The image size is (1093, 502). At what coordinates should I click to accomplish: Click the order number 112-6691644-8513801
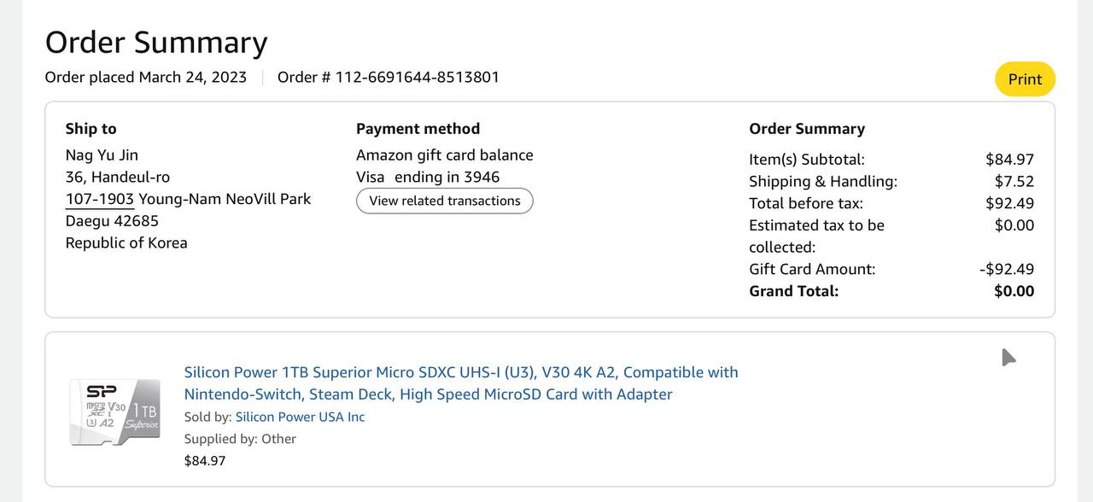coord(417,77)
